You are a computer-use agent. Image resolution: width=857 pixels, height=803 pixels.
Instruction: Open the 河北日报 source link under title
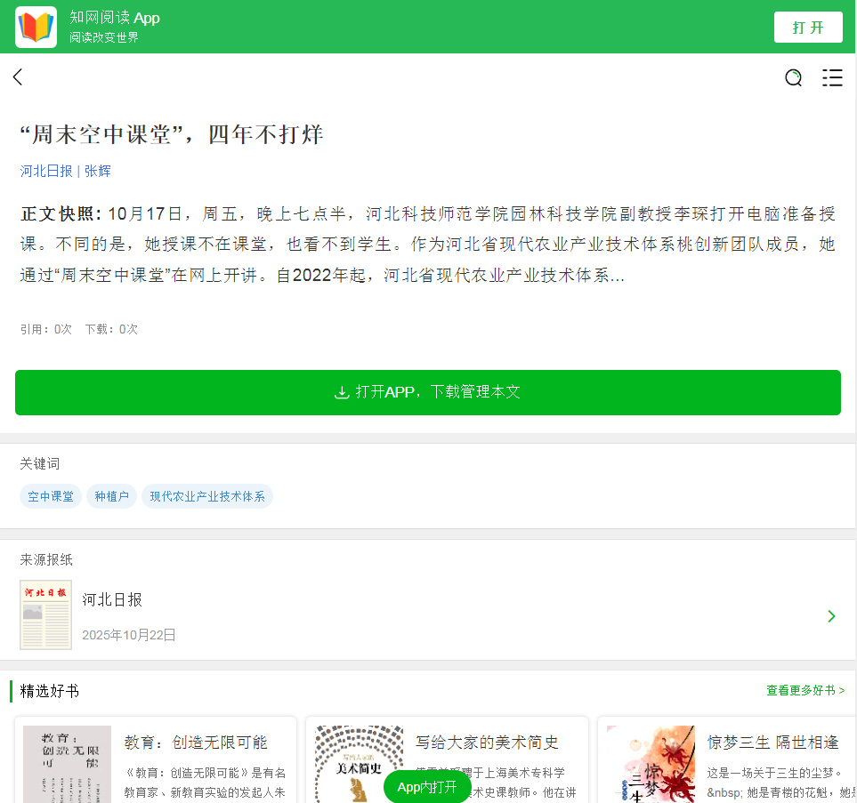46,171
